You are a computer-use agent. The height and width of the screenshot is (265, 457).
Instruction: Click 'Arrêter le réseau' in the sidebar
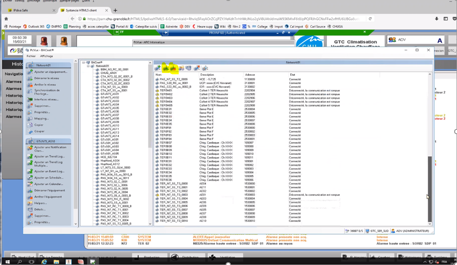tap(45, 85)
